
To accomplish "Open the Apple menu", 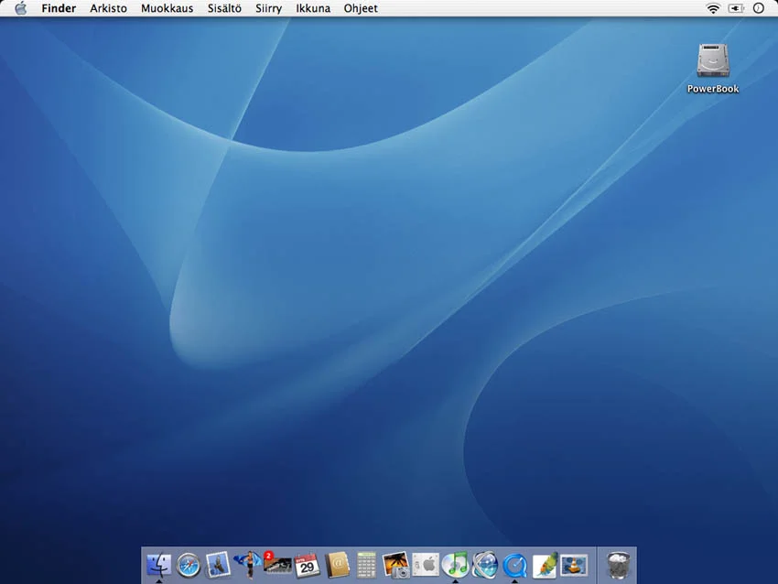I will (x=20, y=8).
